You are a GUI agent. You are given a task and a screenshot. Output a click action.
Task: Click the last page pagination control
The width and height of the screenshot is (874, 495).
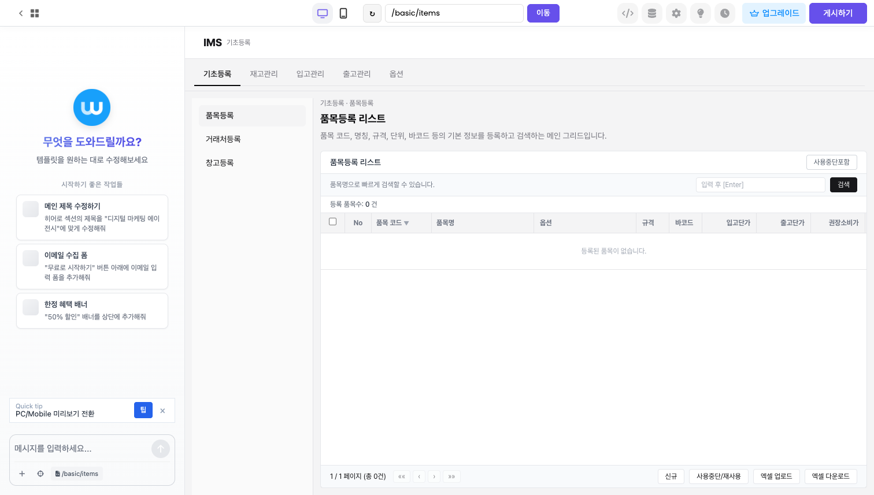coord(451,476)
